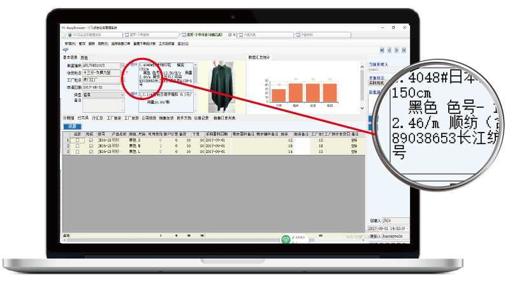
Task: Open the 已完成 sub-tab
Action: (83, 118)
